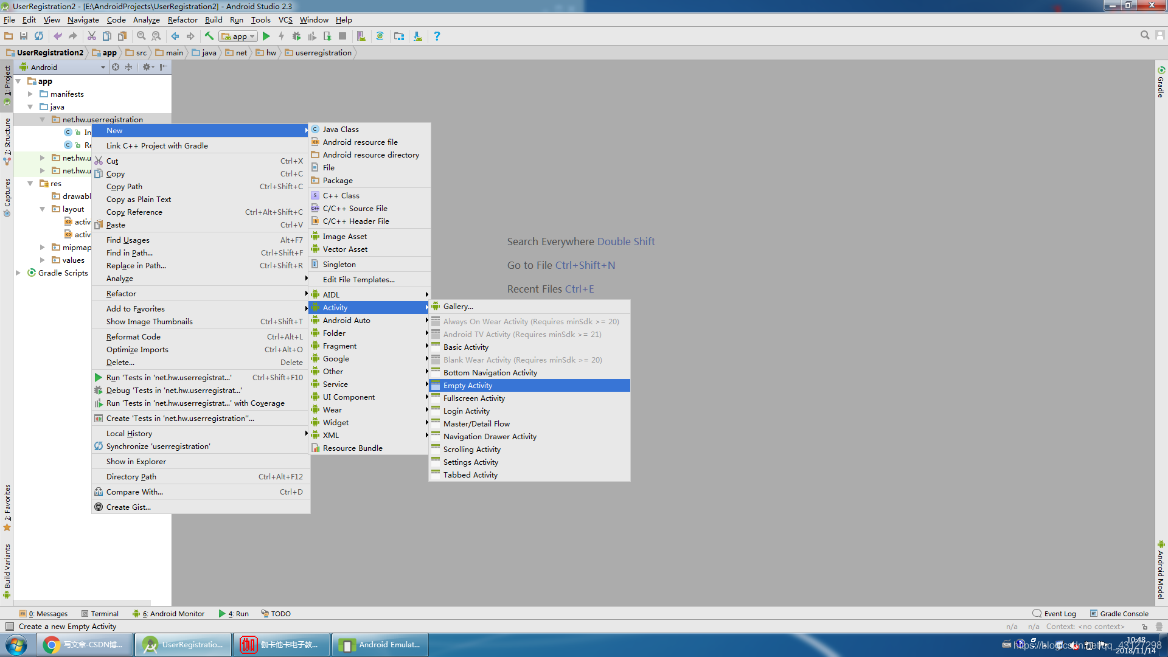The height and width of the screenshot is (657, 1168).
Task: Open the 7: Structure side tab
Action: [7, 141]
